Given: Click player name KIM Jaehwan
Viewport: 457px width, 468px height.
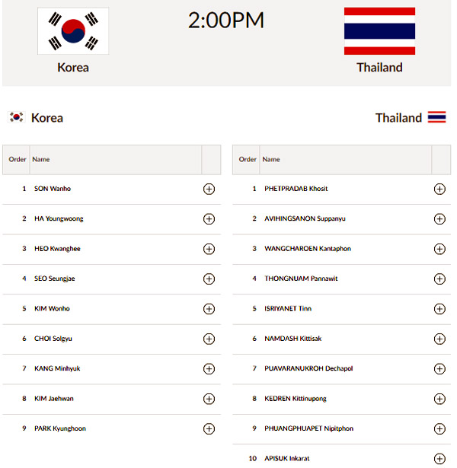Looking at the screenshot, I should (54, 399).
